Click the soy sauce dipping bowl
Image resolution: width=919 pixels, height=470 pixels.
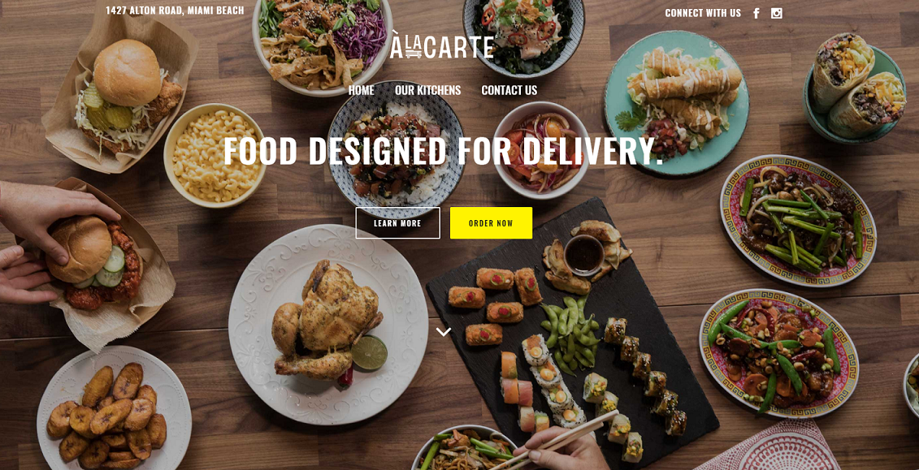[x=583, y=255]
